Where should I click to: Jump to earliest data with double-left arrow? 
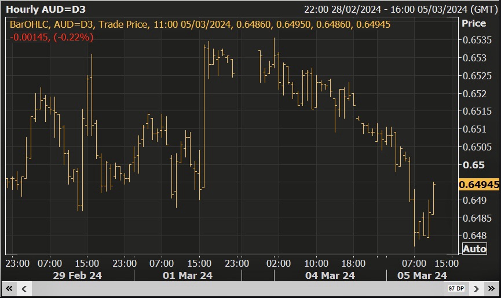[9, 288]
